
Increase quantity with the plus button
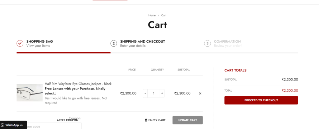pos(162,93)
